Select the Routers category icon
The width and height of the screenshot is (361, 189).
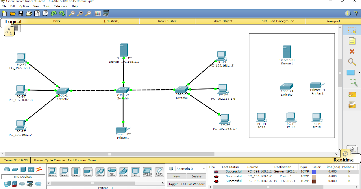7,169
